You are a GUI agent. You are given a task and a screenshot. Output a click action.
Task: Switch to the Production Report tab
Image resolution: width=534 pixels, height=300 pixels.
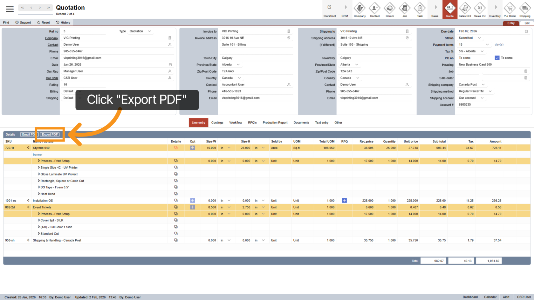pos(275,123)
